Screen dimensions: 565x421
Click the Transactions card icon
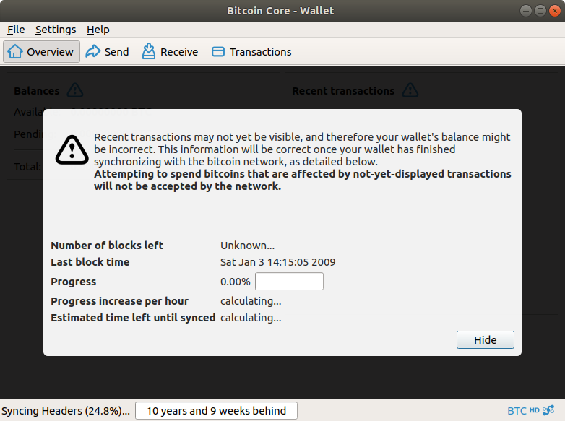pyautogui.click(x=218, y=52)
